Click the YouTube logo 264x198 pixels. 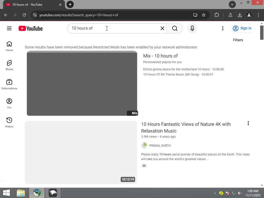pos(30,28)
